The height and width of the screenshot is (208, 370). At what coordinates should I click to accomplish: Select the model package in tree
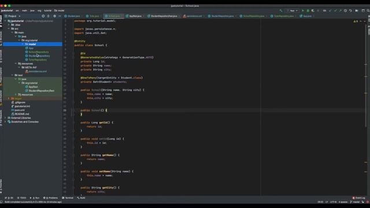pos(32,44)
